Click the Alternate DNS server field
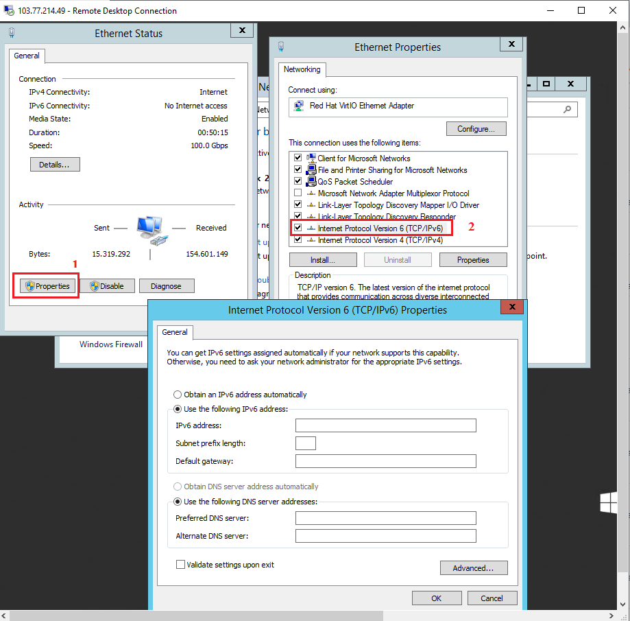Viewport: 630px width, 621px height. pos(386,536)
